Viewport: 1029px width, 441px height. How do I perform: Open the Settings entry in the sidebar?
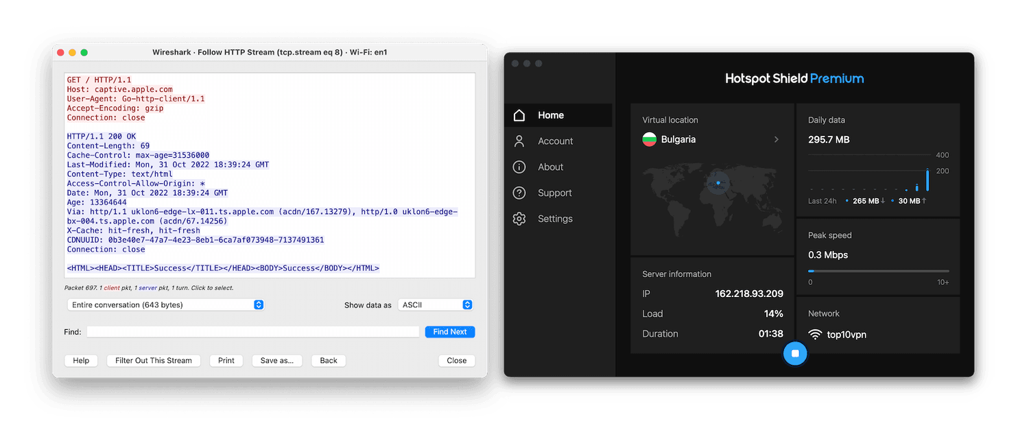554,218
